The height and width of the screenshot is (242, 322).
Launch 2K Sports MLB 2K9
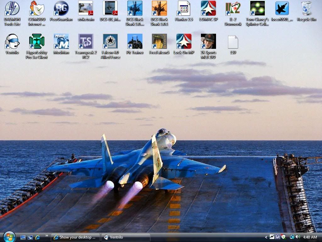pos(208,42)
